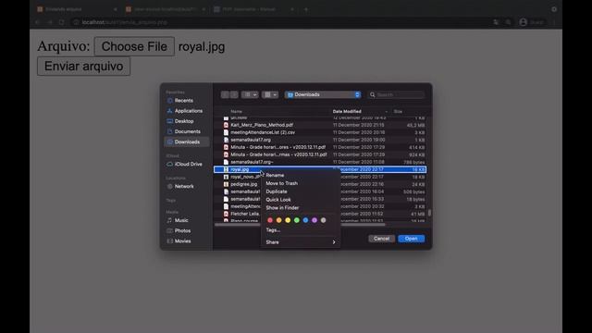Click the browser back arrow
Image resolution: width=592 pixels, height=333 pixels.
coord(37,22)
